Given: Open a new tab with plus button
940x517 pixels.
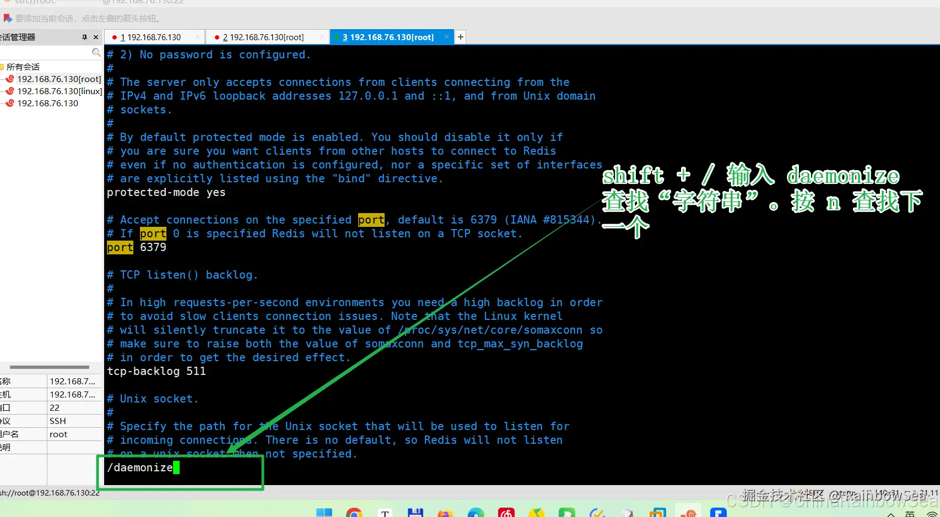Looking at the screenshot, I should click(461, 37).
